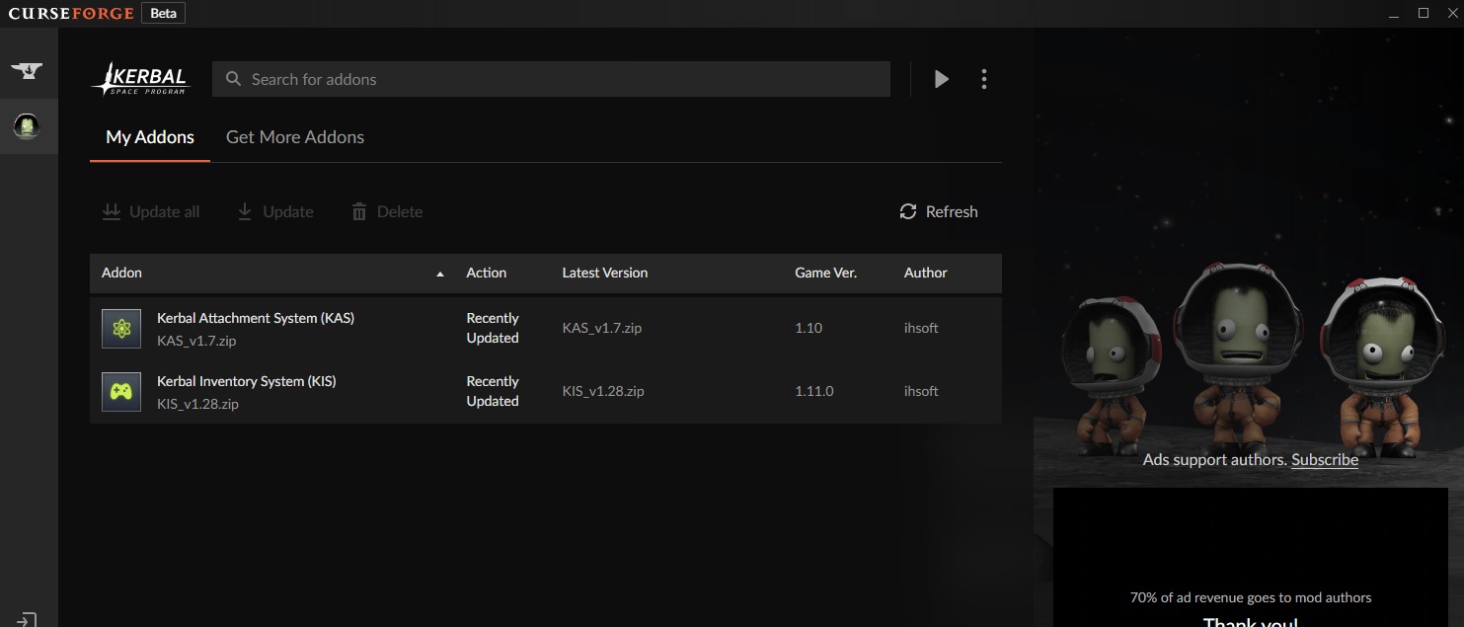Click the CurseForge anvil home icon

27,70
